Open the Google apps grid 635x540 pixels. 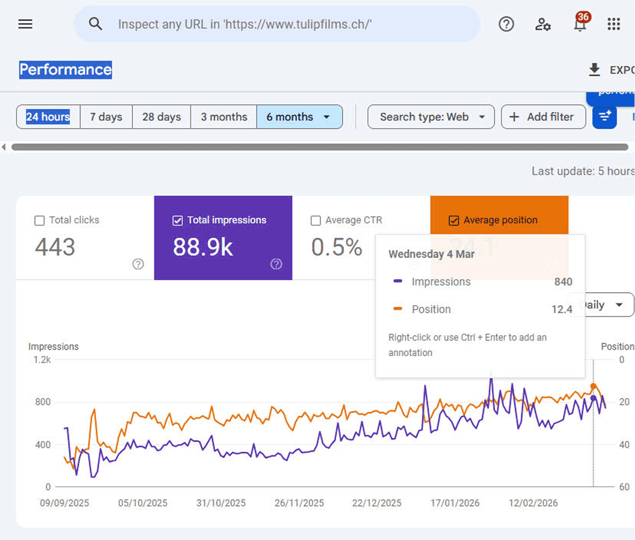[613, 24]
